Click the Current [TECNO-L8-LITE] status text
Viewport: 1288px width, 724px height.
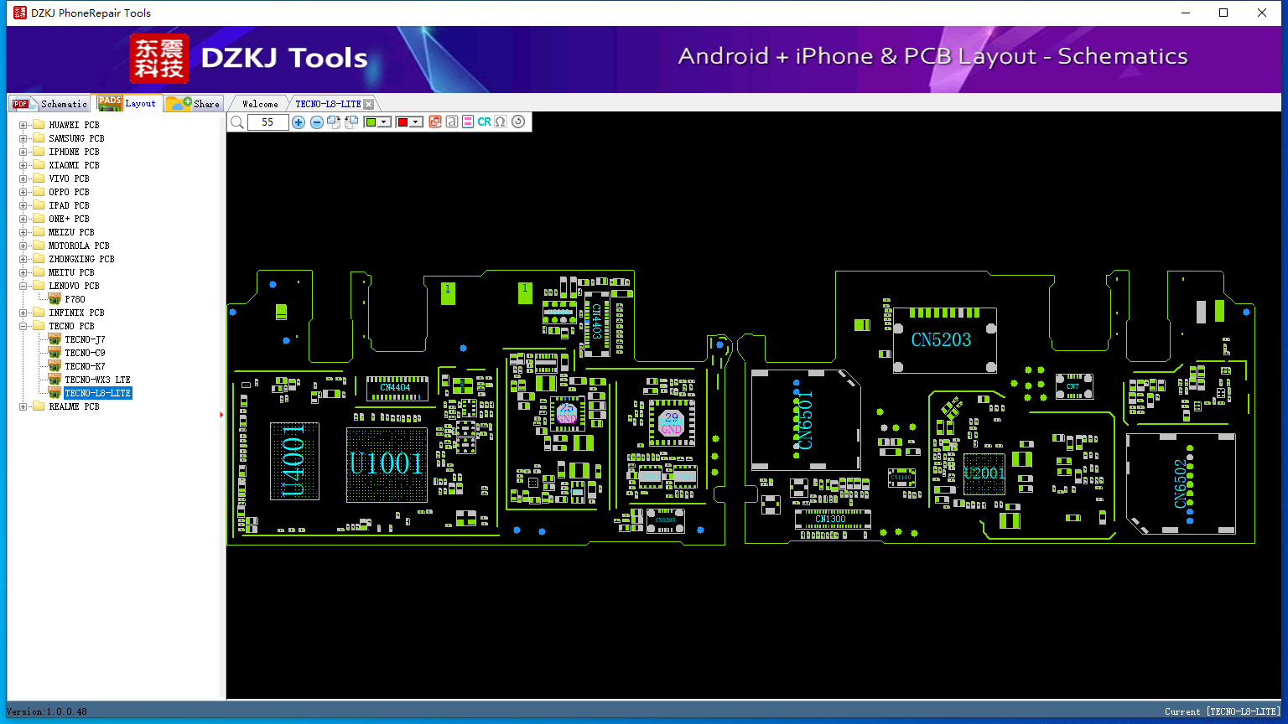[x=1223, y=712]
